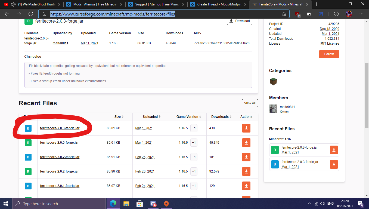Expand +1 game versions for ferritecore-2.0.3-fabric.jar

pyautogui.click(x=194, y=128)
